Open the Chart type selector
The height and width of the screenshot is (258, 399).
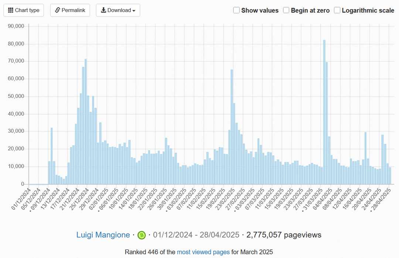pos(24,10)
